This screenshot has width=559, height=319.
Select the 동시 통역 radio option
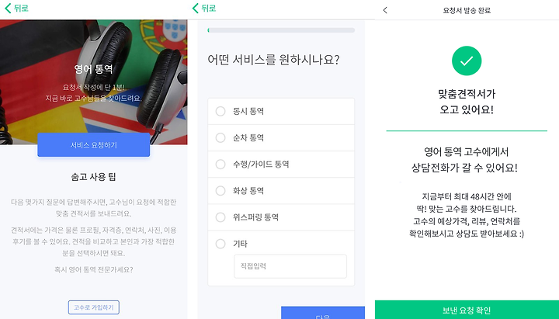coord(281,111)
